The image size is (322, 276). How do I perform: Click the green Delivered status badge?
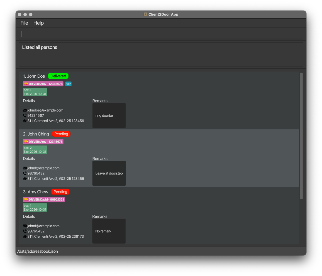tap(58, 76)
